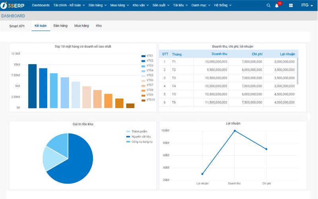The image size is (318, 199).
Task: Toggle VT010 legend entry in bar chart
Action: 148,100
